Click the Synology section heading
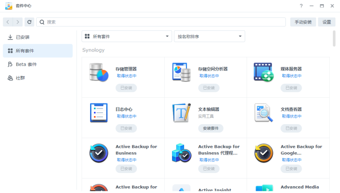 pos(93,50)
